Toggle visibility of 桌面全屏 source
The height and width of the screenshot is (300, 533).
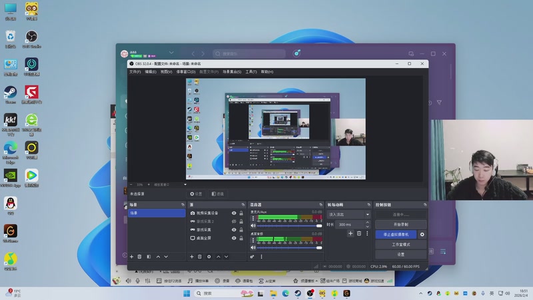234,238
